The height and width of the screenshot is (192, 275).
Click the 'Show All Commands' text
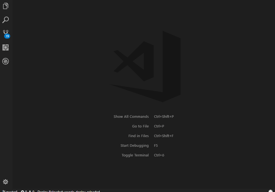(x=131, y=116)
